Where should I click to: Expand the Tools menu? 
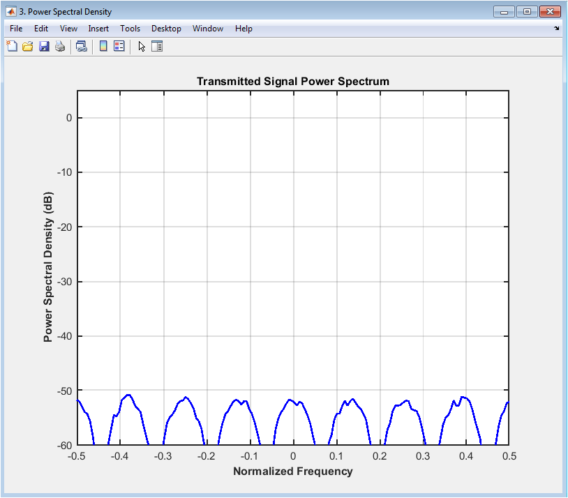tap(130, 29)
